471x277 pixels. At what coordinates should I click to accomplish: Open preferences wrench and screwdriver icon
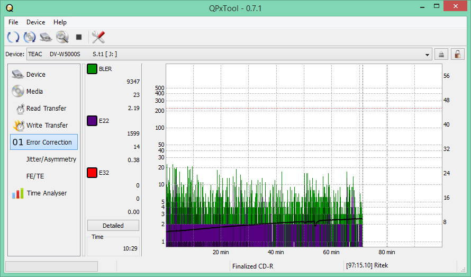(x=98, y=37)
